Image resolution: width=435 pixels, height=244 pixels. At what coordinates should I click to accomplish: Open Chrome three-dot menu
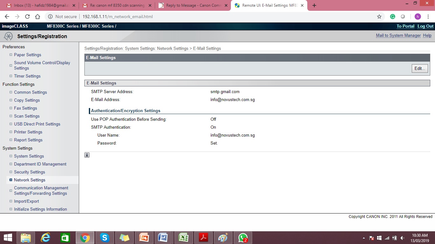click(428, 17)
